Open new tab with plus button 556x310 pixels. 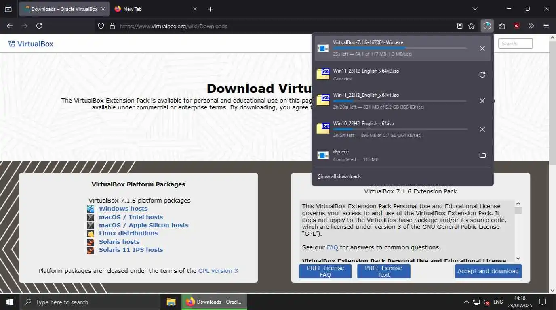coord(210,9)
